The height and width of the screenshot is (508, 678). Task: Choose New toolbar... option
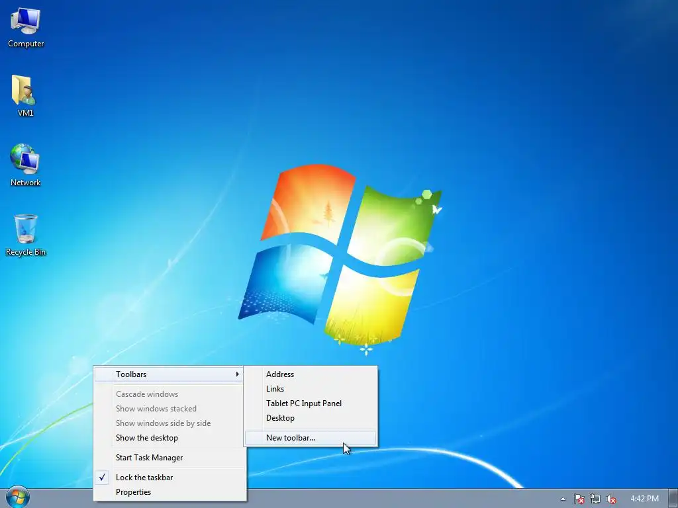pyautogui.click(x=311, y=438)
